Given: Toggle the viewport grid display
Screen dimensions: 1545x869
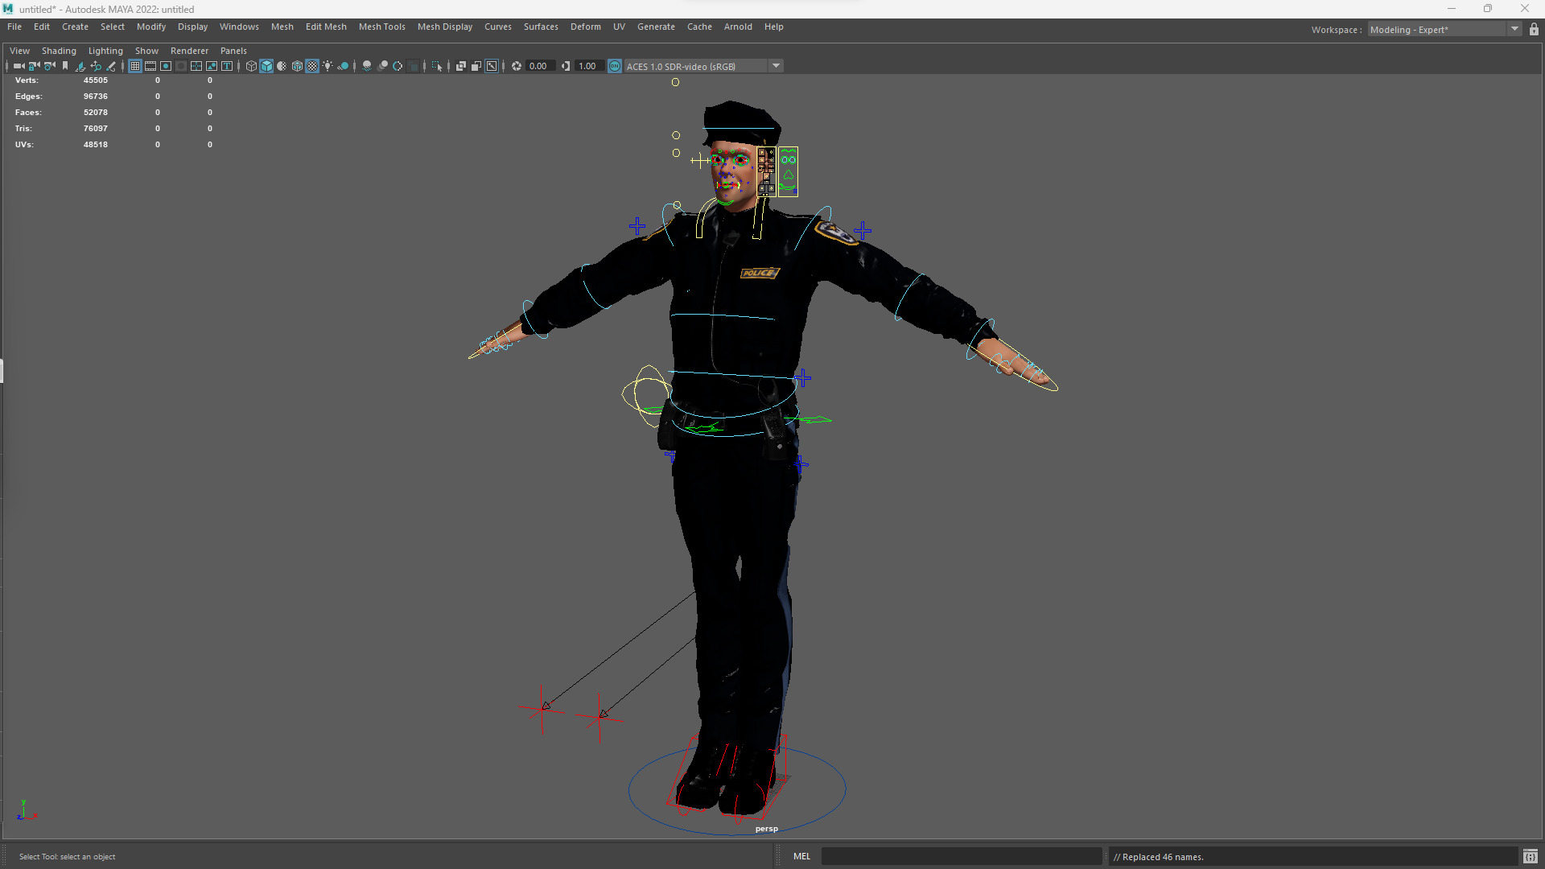Looking at the screenshot, I should click(x=135, y=66).
